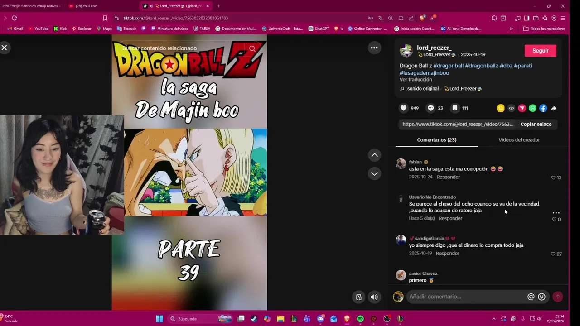The image size is (580, 326).
Task: Expand hidden bookmarks with double chevron
Action: 511,29
